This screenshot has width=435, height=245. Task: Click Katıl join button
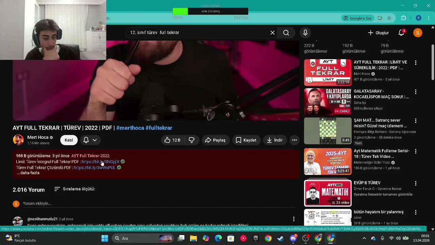[x=69, y=140]
